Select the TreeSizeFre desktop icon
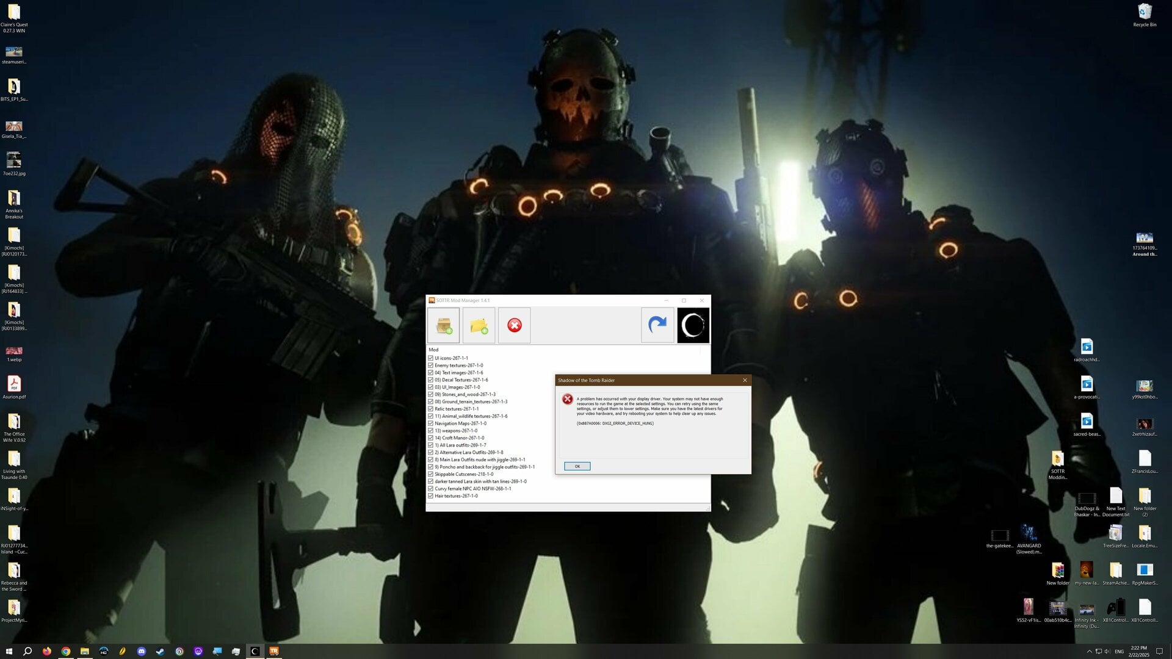The width and height of the screenshot is (1172, 659). (x=1116, y=536)
